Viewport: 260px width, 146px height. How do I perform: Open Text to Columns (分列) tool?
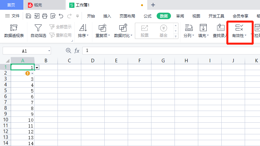(188, 31)
